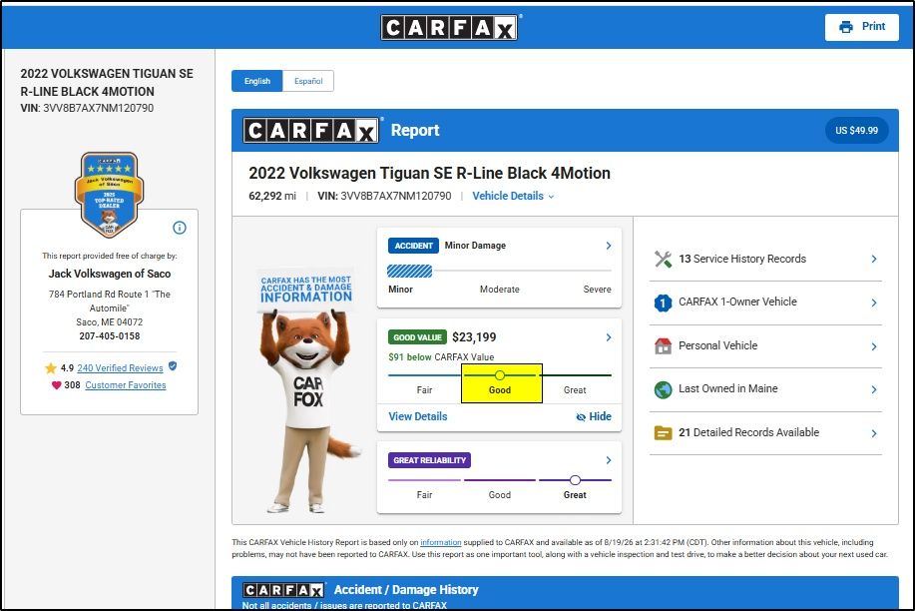Screen dimensions: 915x611
Task: Click the wrench service history icon
Action: (x=663, y=259)
